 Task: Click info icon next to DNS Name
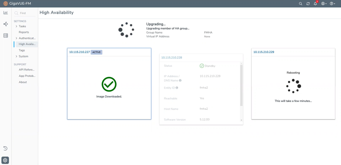tap(180, 80)
